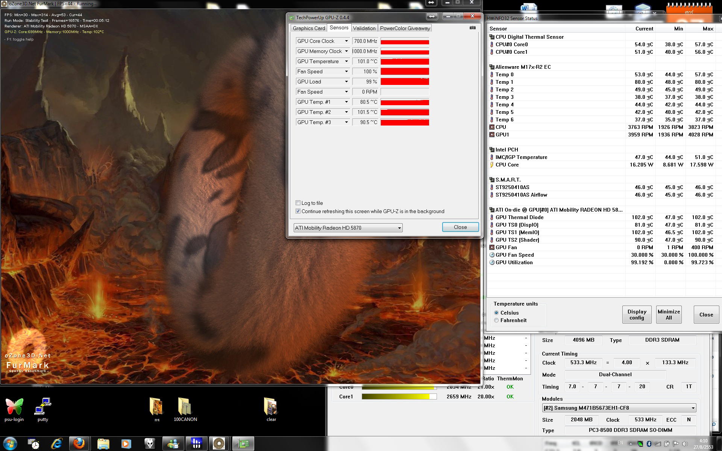
Task: Uncheck Continue refreshing in background checkbox
Action: pos(298,211)
